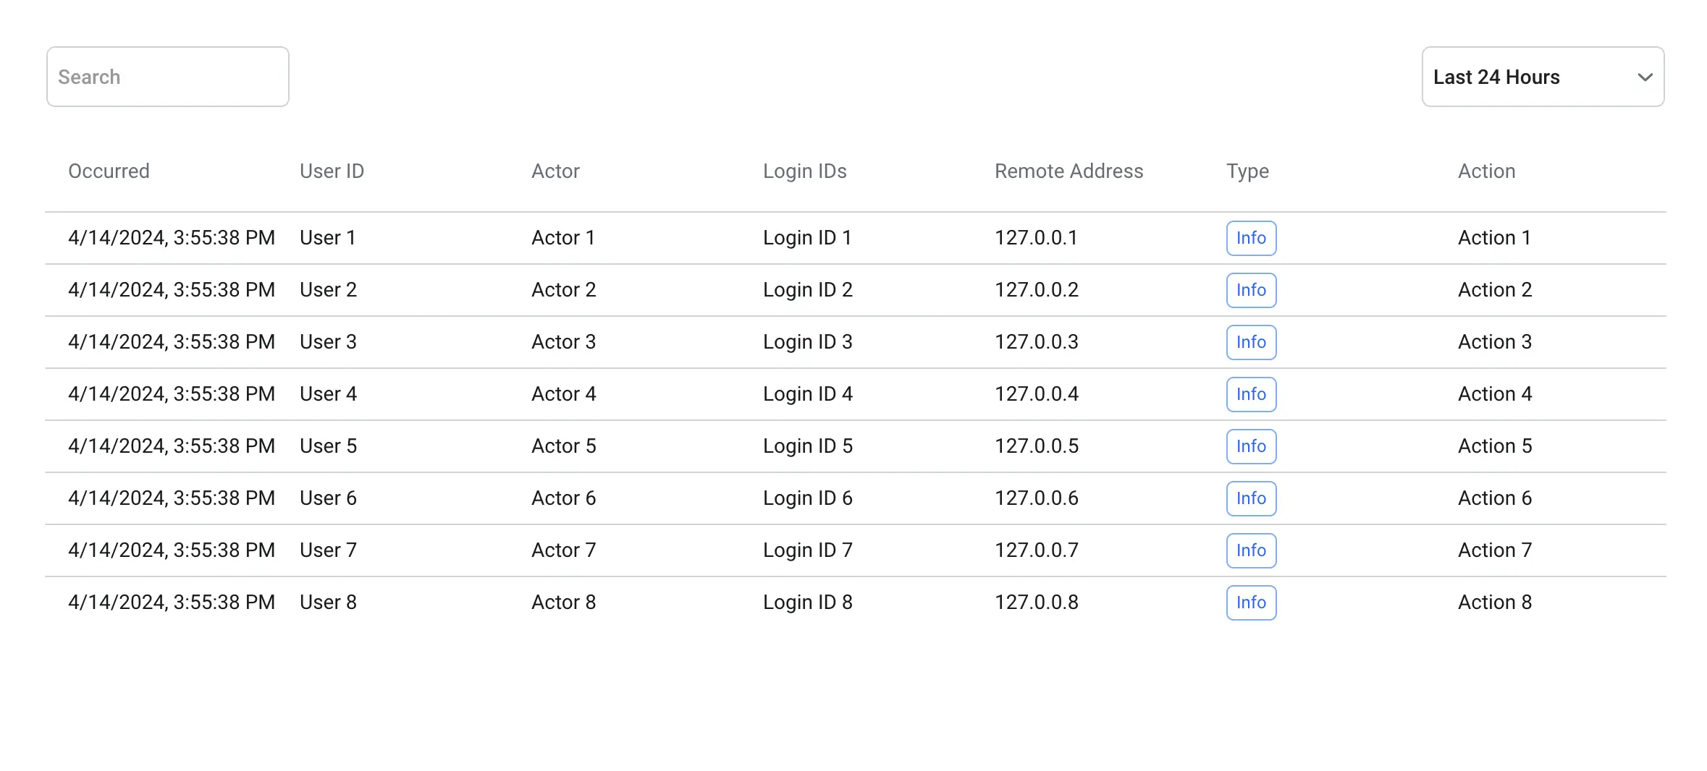1707x771 pixels.
Task: Sort the table by the Occurred column
Action: pos(109,171)
